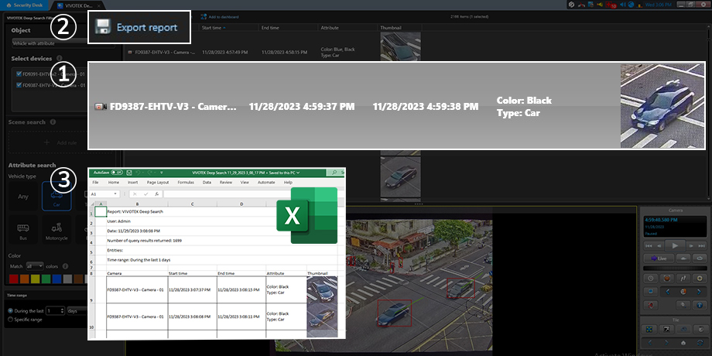Click the formula bar enter checkmark icon
The width and height of the screenshot is (712, 356).
pos(145,194)
